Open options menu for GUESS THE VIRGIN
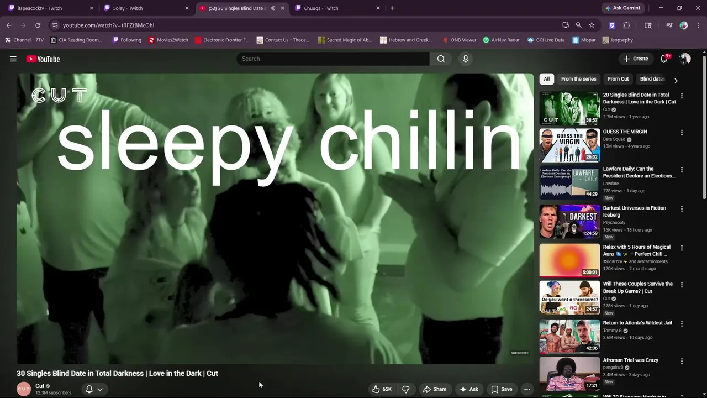This screenshot has height=398, width=707. (x=682, y=133)
